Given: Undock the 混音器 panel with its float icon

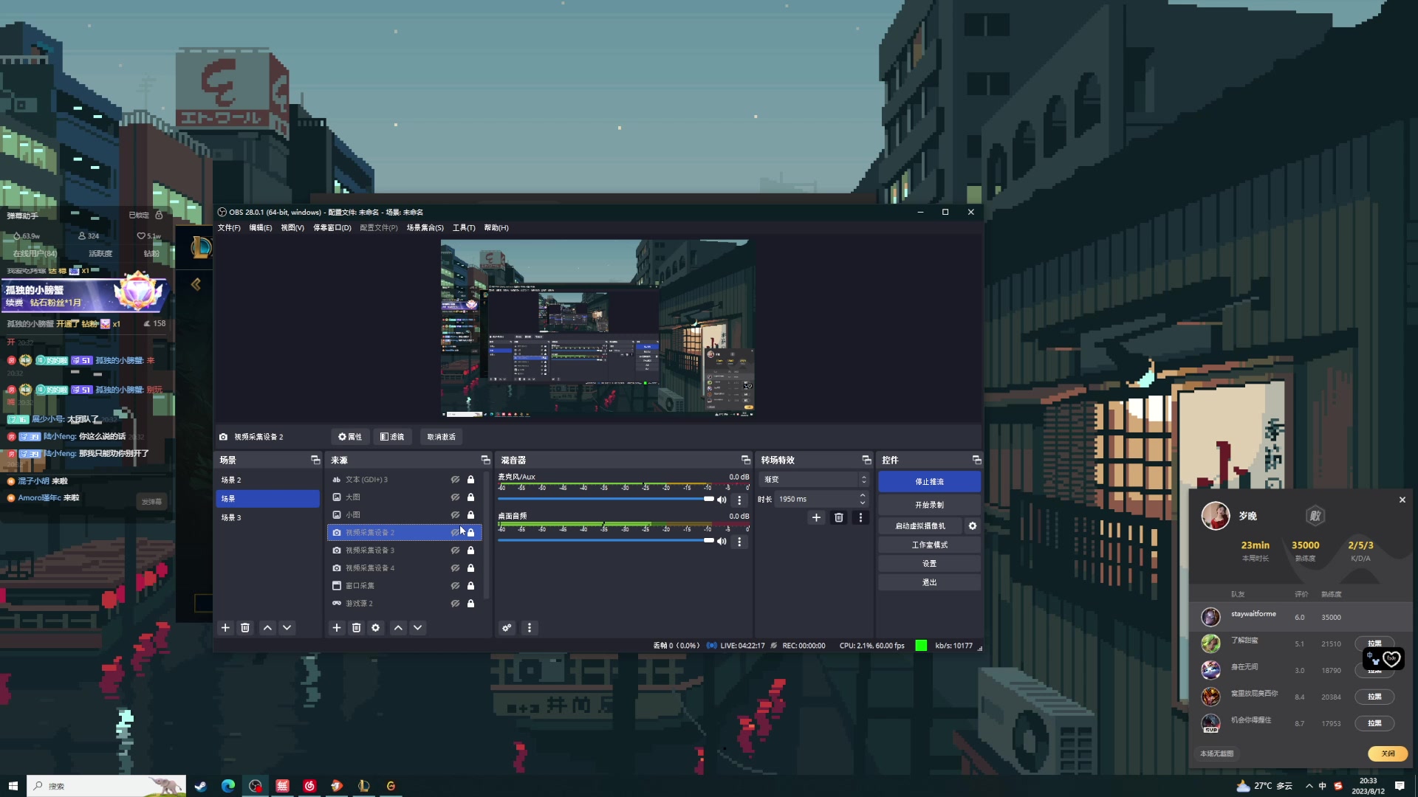Looking at the screenshot, I should [x=745, y=460].
